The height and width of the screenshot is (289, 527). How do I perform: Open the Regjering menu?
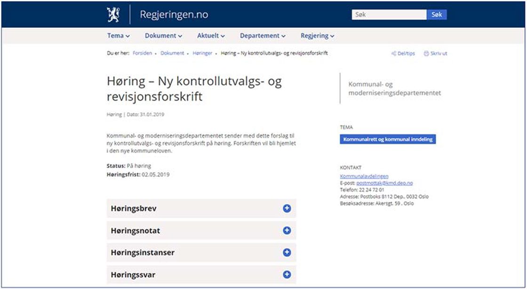tap(317, 36)
